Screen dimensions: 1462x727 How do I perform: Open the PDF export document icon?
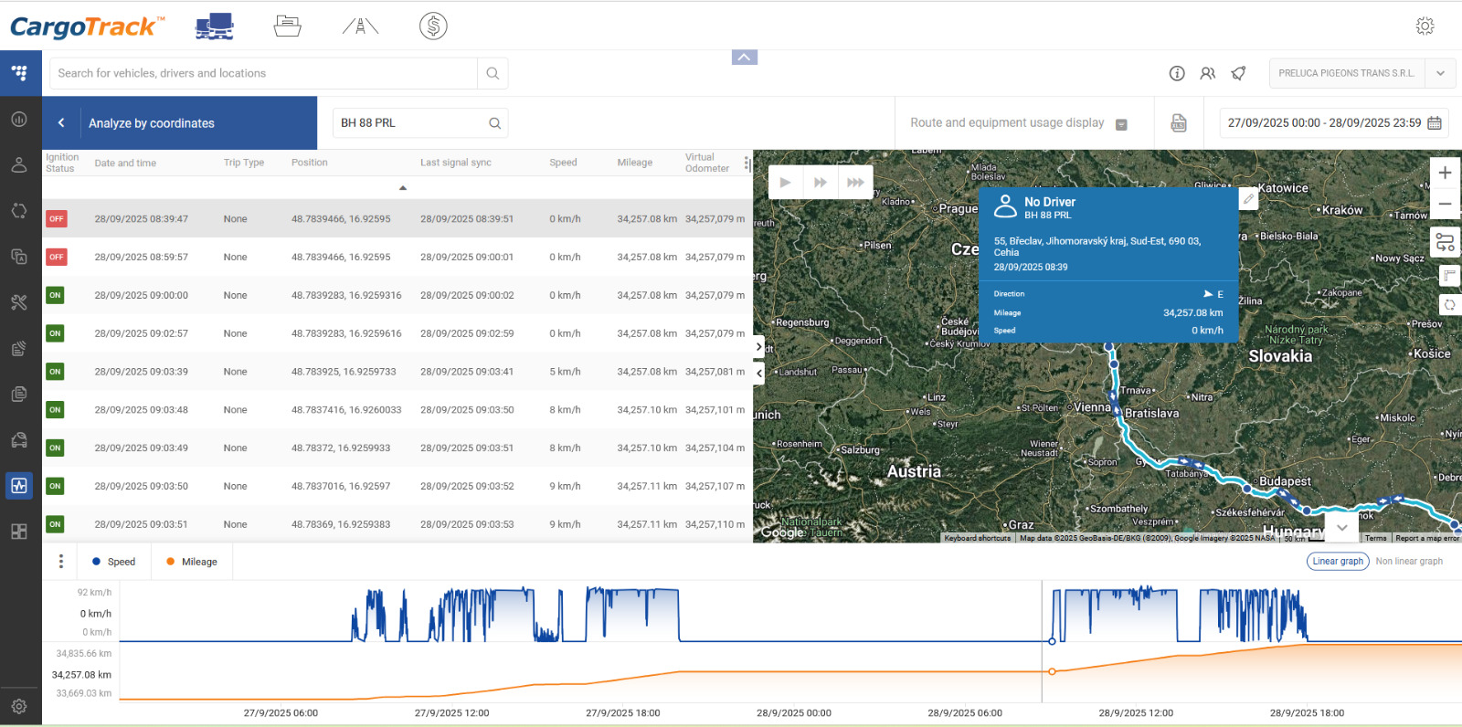1179,123
